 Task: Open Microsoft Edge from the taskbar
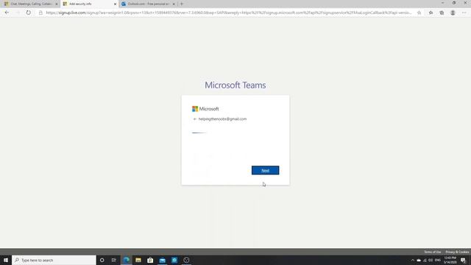(126, 260)
